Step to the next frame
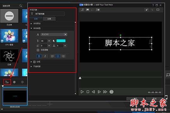Viewport: 170px width, 113px height. tap(99, 92)
